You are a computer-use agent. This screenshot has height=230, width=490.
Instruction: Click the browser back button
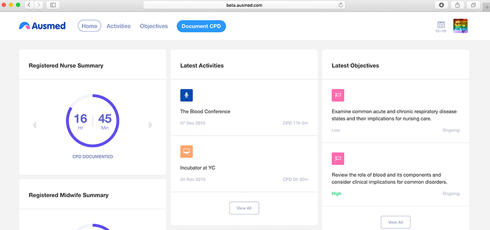pyautogui.click(x=29, y=5)
